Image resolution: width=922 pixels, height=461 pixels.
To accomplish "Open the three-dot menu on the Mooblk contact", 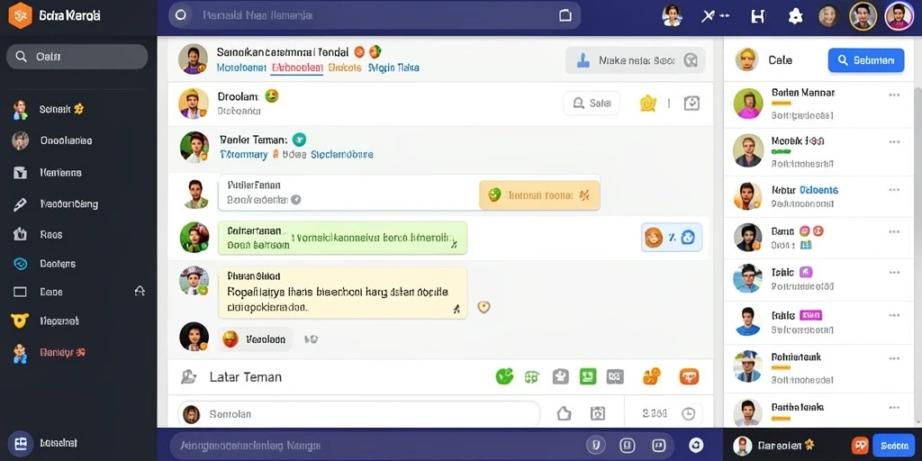I will tap(894, 141).
